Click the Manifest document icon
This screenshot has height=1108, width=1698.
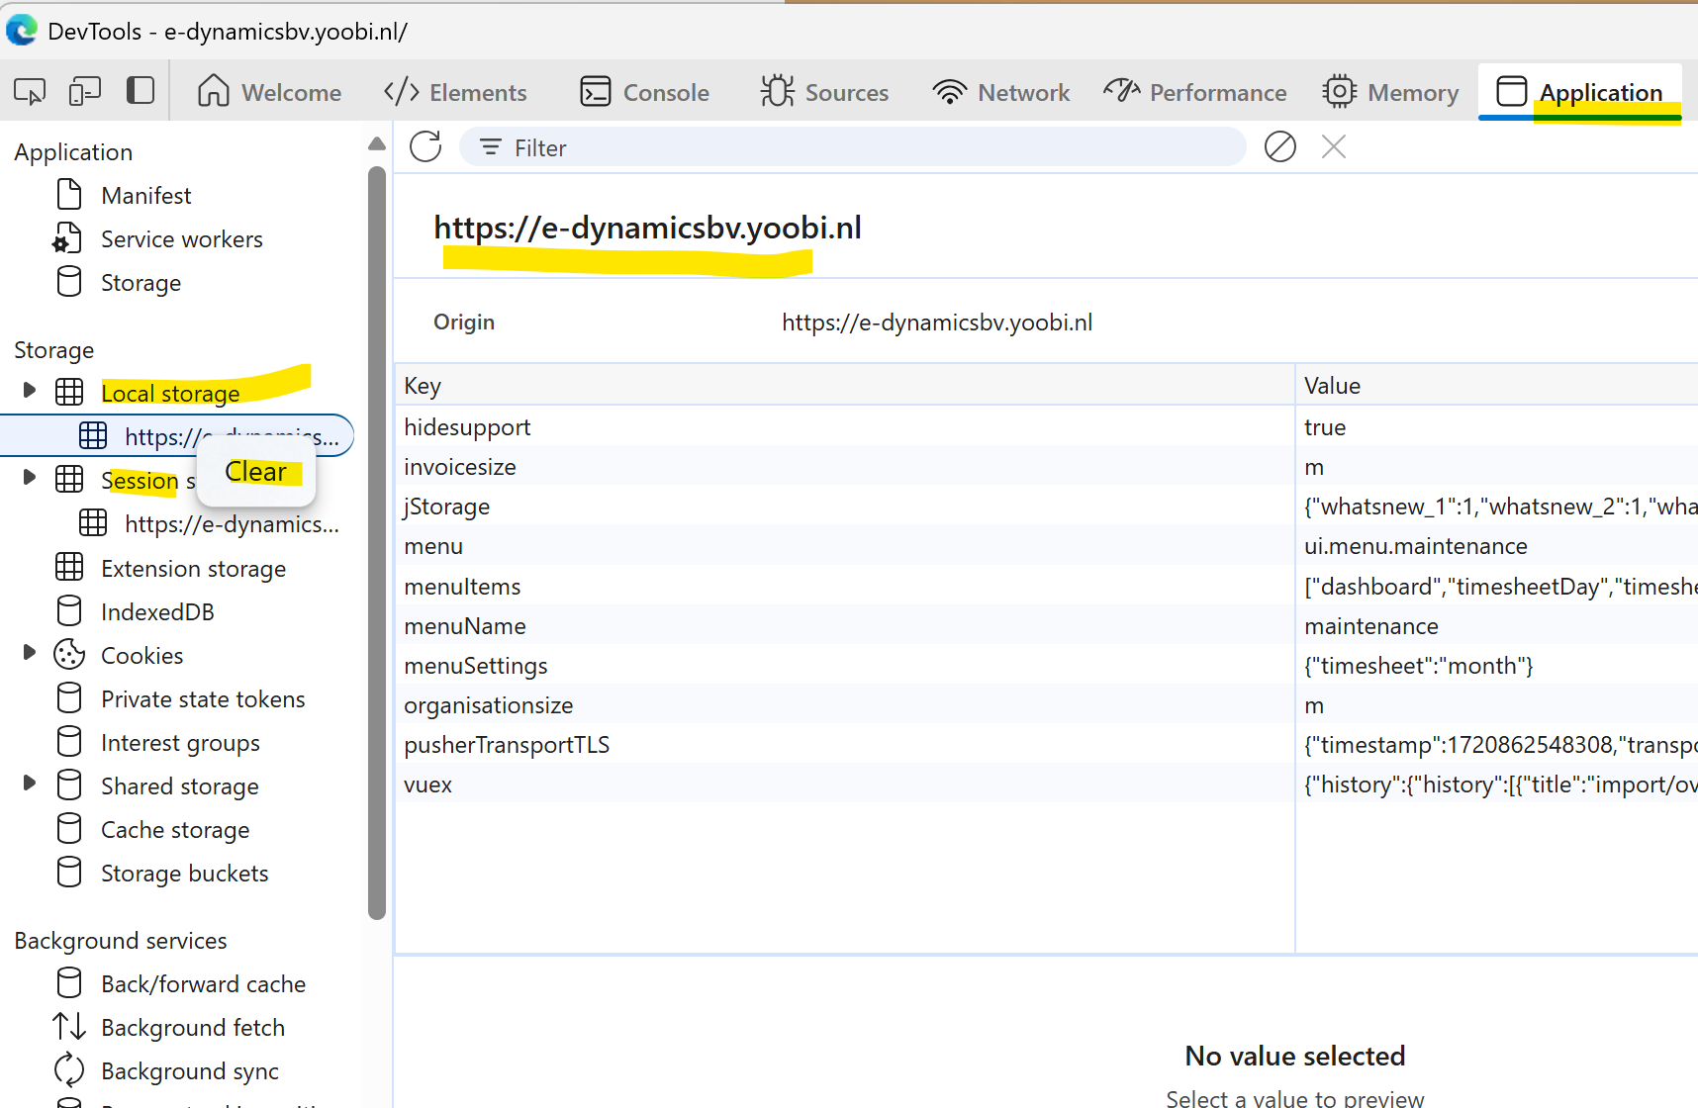click(x=69, y=194)
